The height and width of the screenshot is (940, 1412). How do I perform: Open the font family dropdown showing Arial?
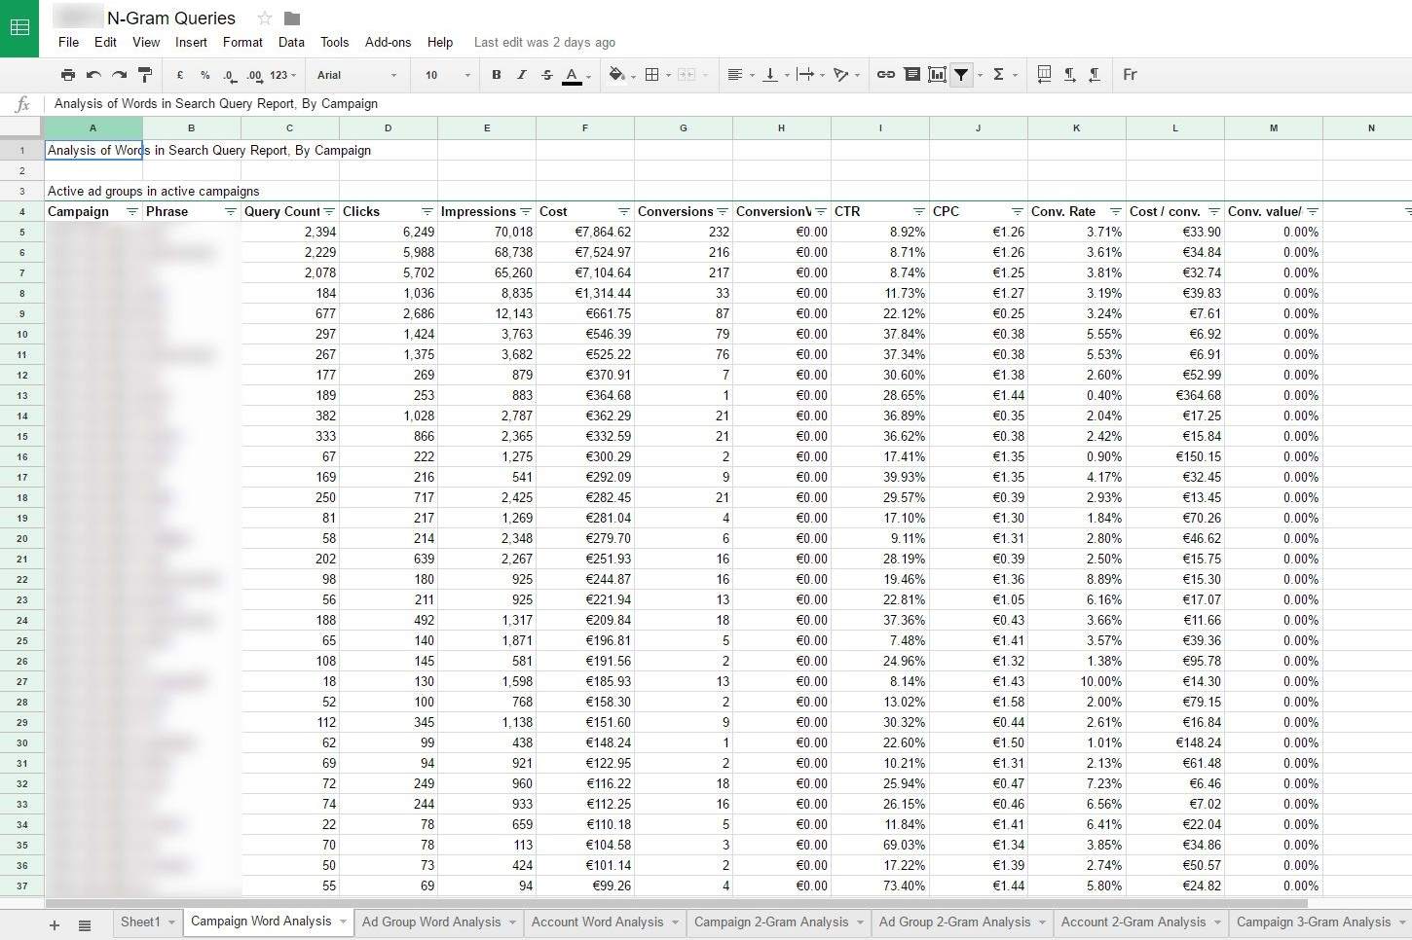356,75
